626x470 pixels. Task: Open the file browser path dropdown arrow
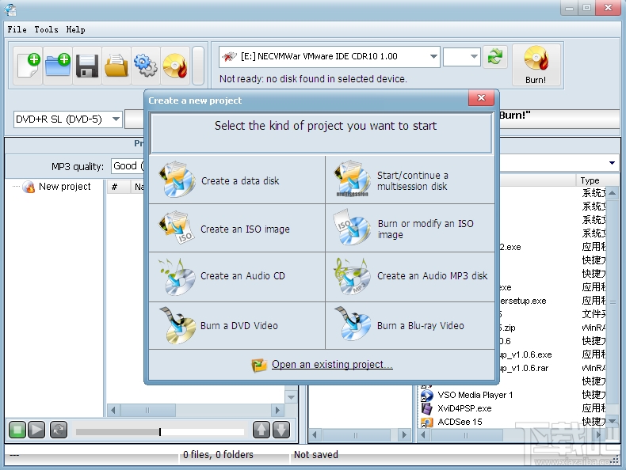coord(612,163)
